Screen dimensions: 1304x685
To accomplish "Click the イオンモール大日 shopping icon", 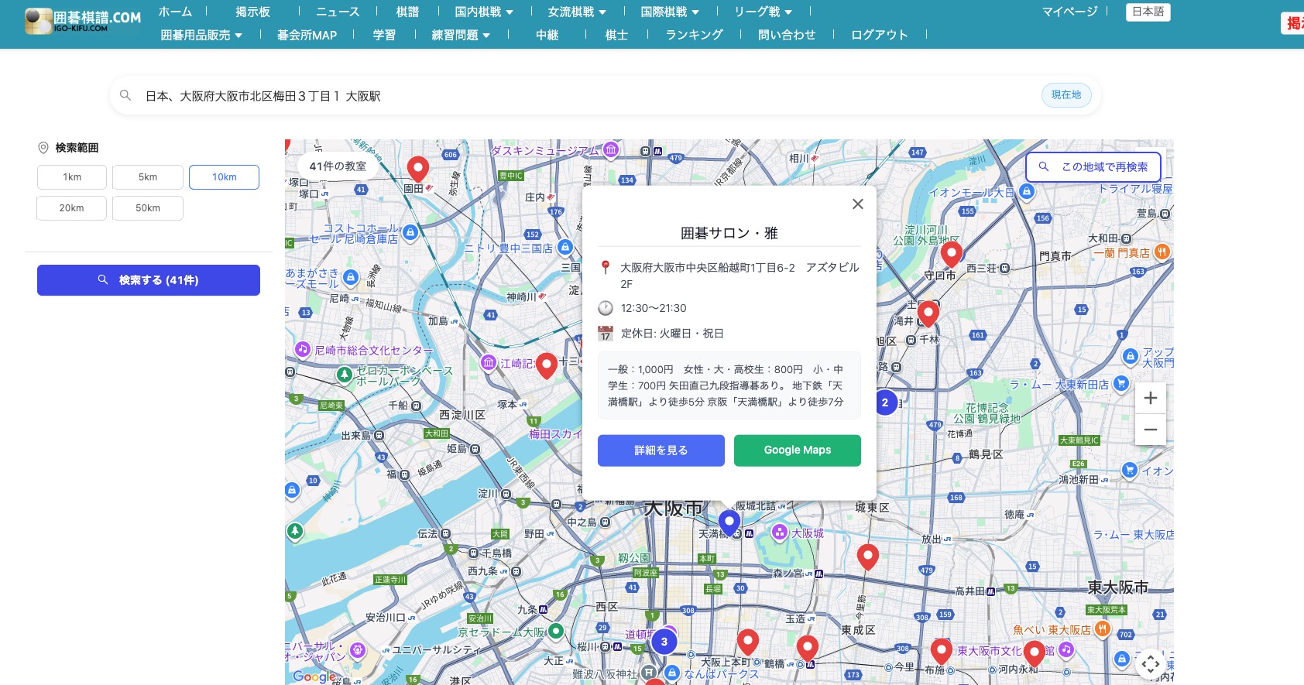I will click(x=1027, y=191).
